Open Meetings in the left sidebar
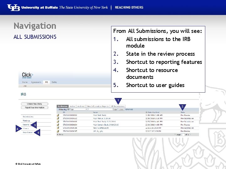The height and width of the screenshot is (169, 226). point(26,121)
